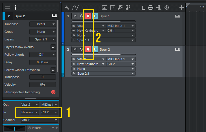Open the Inserts menu arrow
The height and width of the screenshot is (132, 206).
coord(53,128)
